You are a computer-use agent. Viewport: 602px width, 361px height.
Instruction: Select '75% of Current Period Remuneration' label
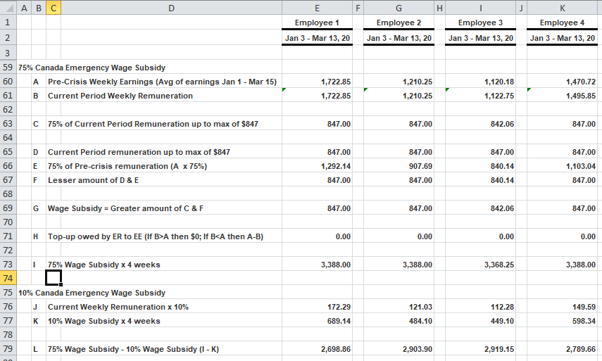pos(153,124)
